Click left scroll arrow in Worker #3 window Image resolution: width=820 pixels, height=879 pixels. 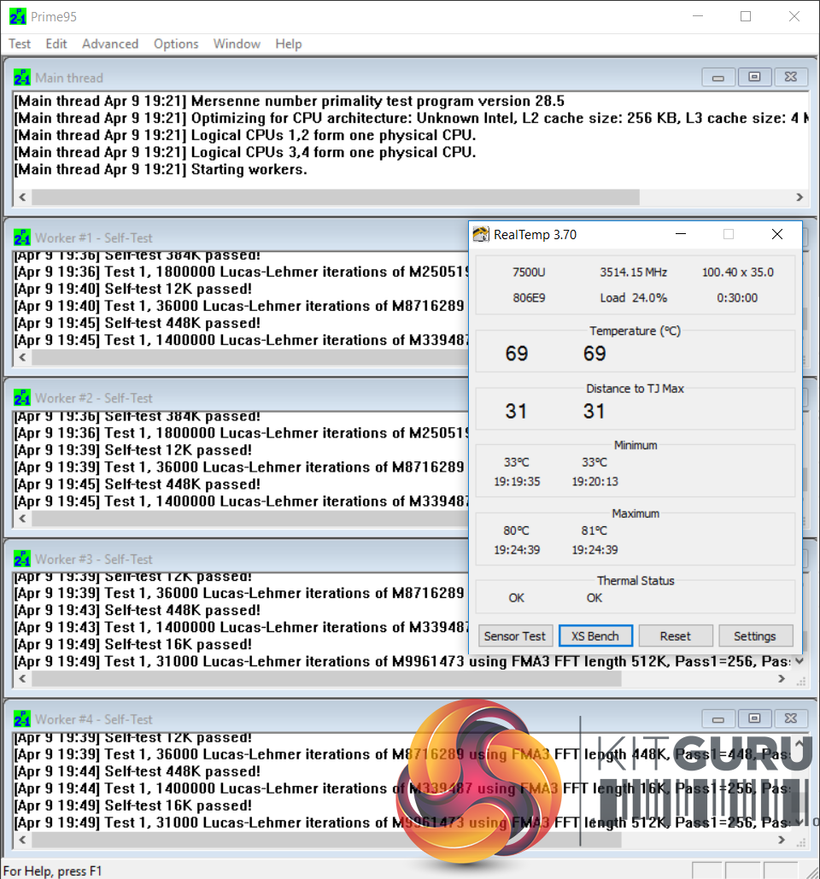22,678
